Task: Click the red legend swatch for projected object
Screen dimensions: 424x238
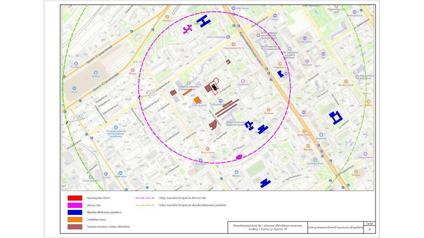Action: tap(75, 198)
